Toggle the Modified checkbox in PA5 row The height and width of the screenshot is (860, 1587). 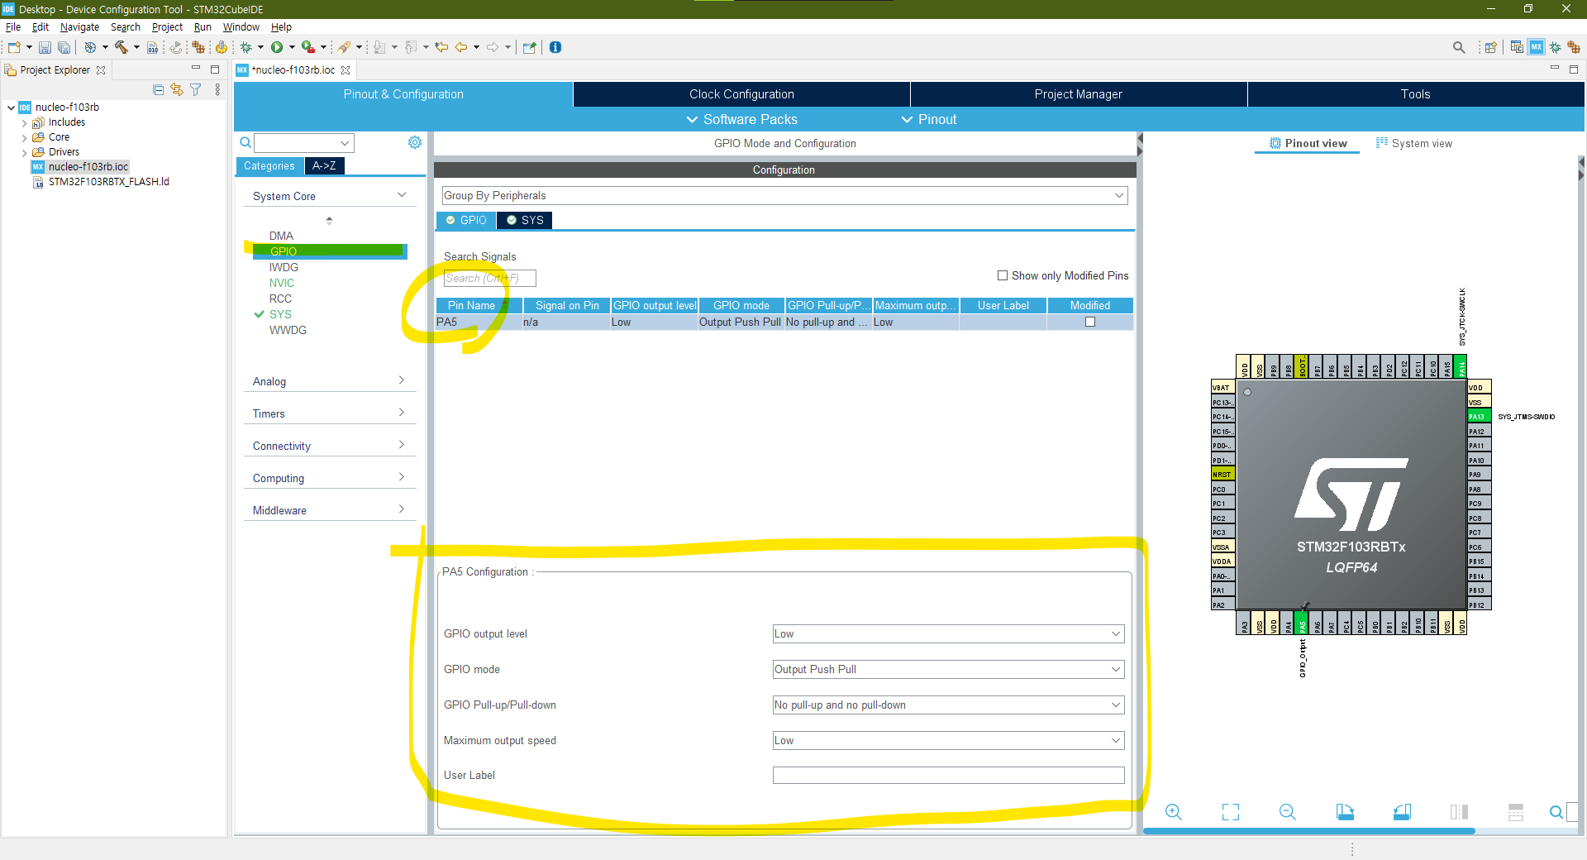(x=1090, y=322)
